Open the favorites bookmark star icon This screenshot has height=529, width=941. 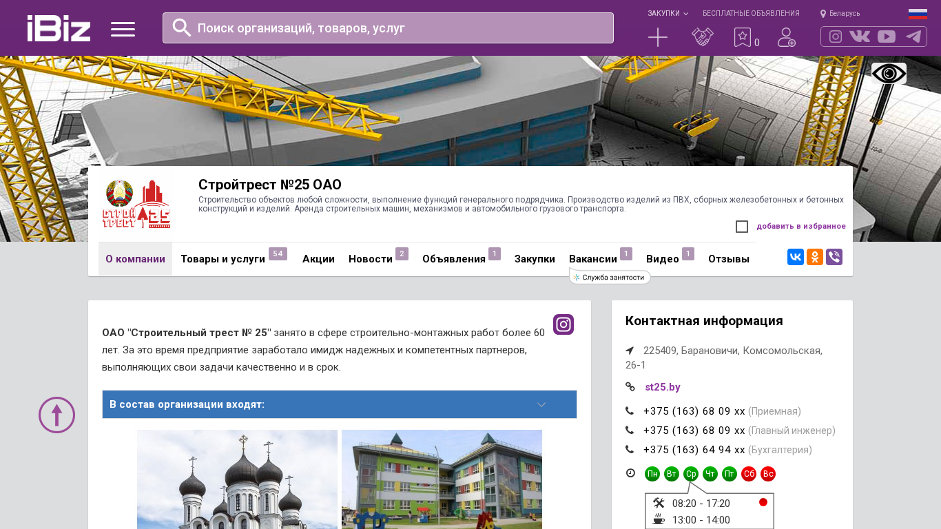tap(743, 37)
